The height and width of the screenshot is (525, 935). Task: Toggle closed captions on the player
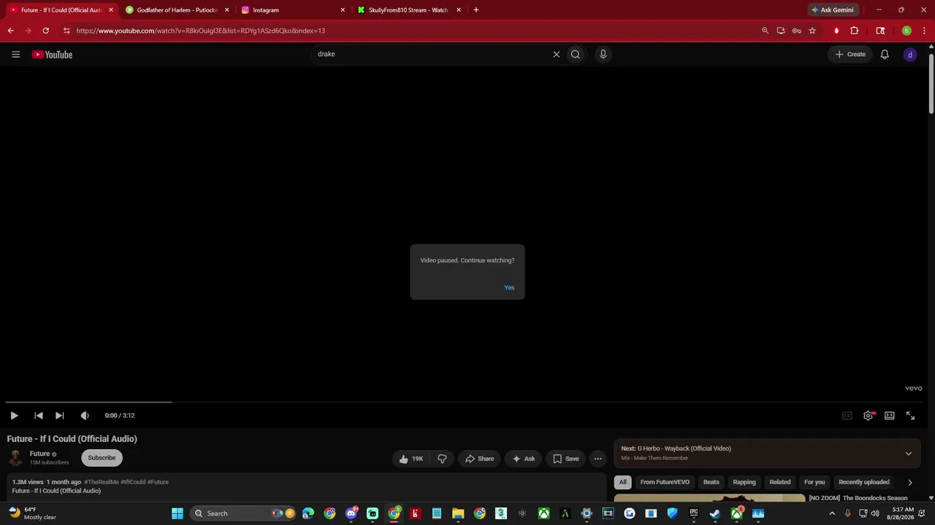tap(847, 416)
